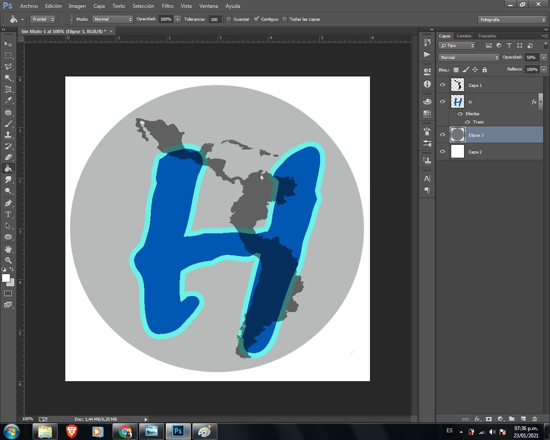The image size is (550, 440).
Task: Hide the Capa 1 layer
Action: click(443, 85)
